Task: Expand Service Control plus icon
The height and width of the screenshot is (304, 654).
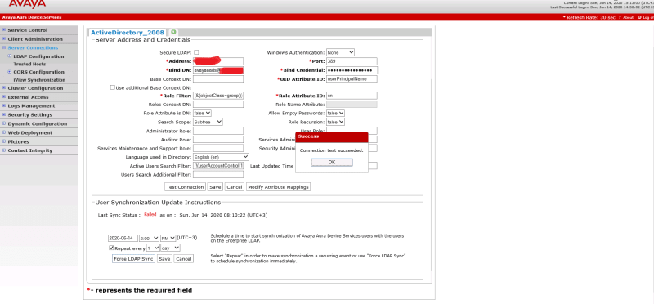Action: coord(4,30)
